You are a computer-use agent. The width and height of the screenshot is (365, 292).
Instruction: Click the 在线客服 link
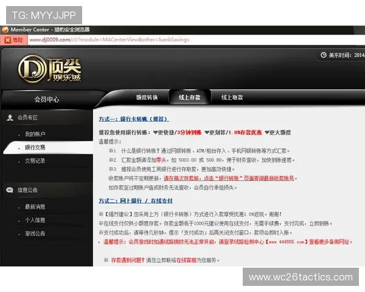tap(186, 260)
